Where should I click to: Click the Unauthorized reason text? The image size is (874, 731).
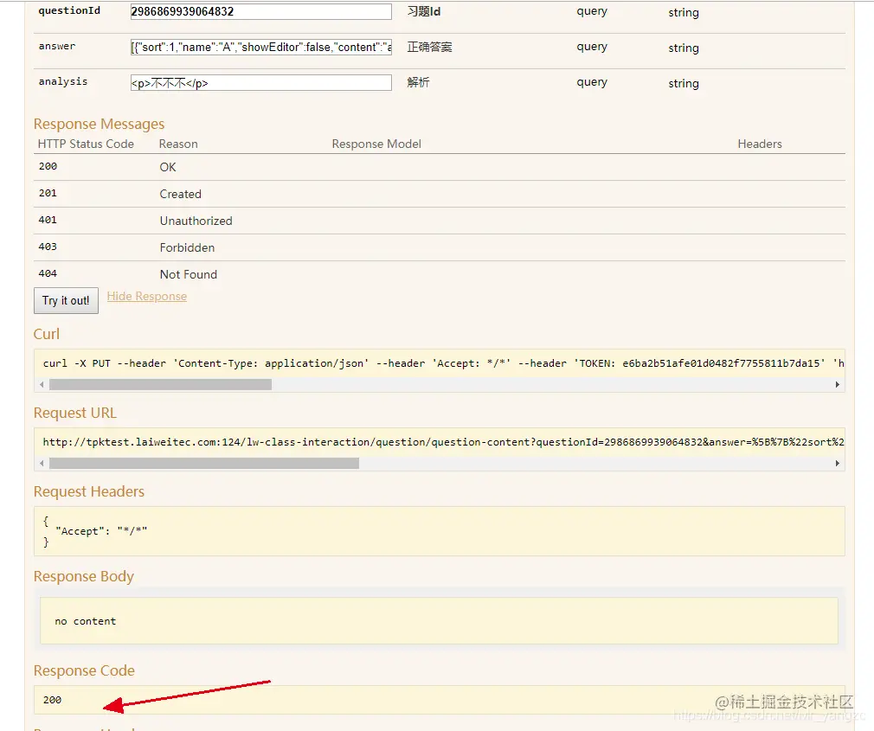click(196, 221)
